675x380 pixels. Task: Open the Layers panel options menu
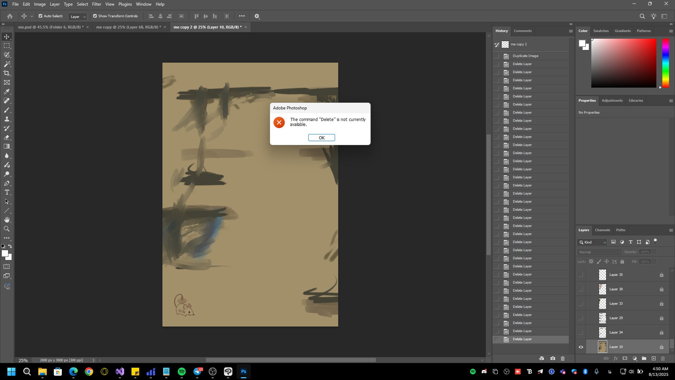671,230
